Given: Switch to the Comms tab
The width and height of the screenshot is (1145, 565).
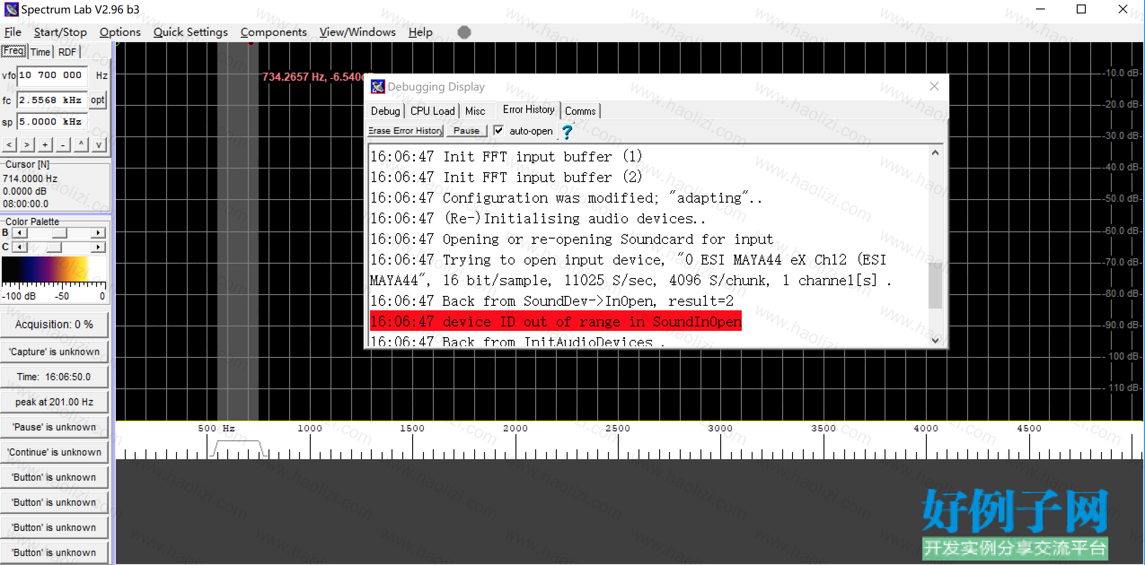Looking at the screenshot, I should [580, 111].
